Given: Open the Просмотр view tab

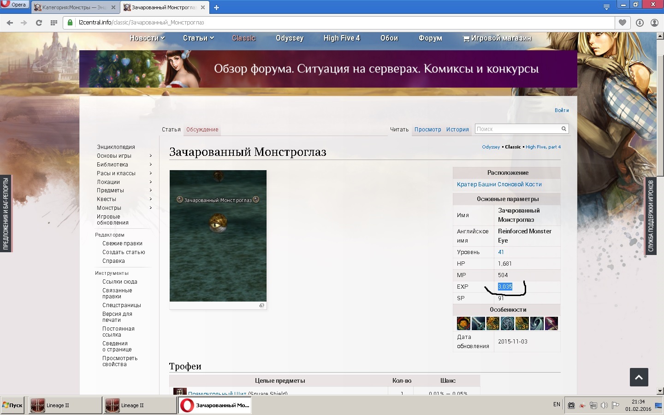Looking at the screenshot, I should pos(427,130).
